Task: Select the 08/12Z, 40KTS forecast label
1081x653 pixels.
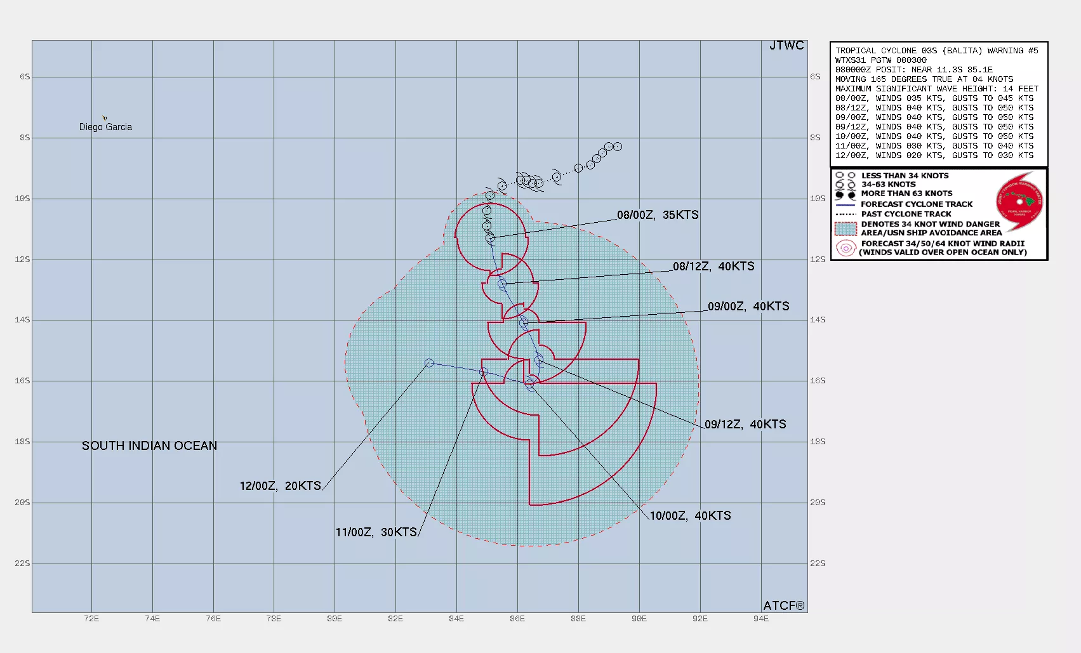Action: [x=713, y=267]
